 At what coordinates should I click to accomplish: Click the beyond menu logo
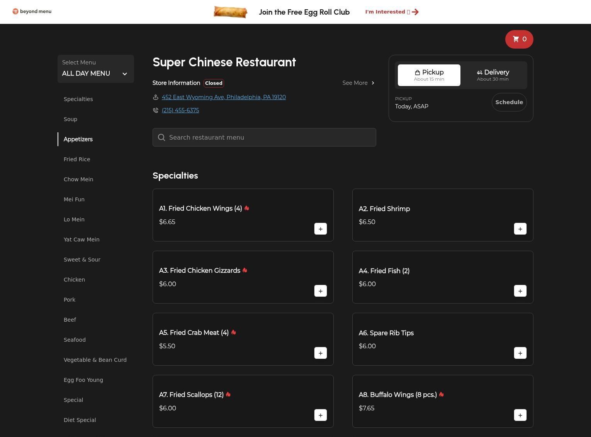pos(32,12)
